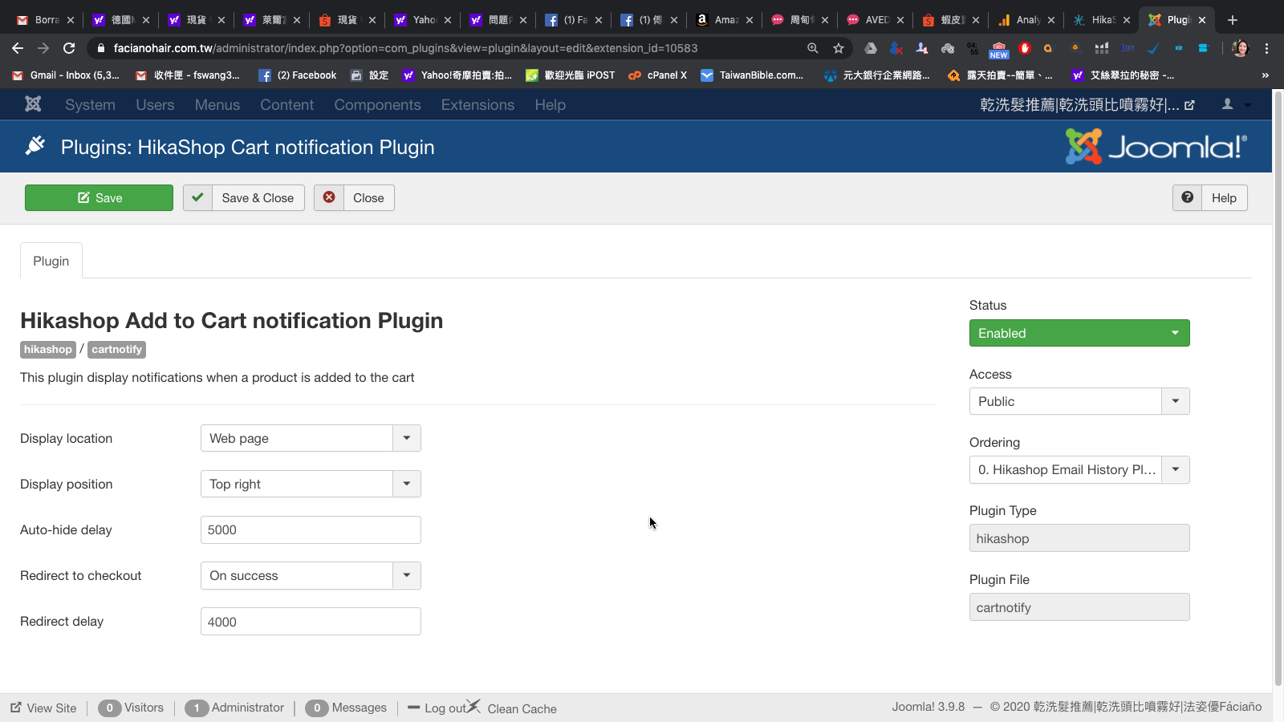Open the cPanel X bookmark

click(x=657, y=75)
